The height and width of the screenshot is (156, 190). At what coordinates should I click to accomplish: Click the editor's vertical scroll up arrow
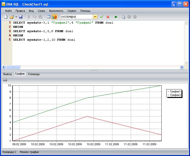point(186,23)
